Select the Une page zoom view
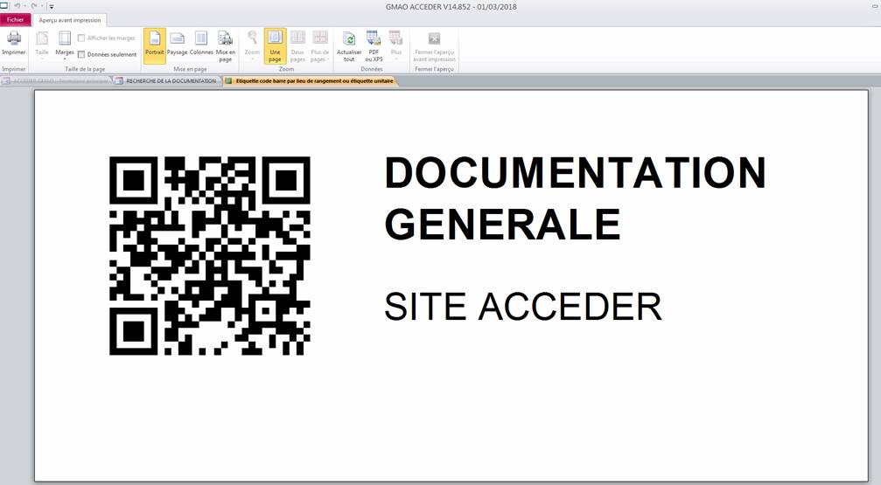The image size is (881, 485). pos(275,46)
